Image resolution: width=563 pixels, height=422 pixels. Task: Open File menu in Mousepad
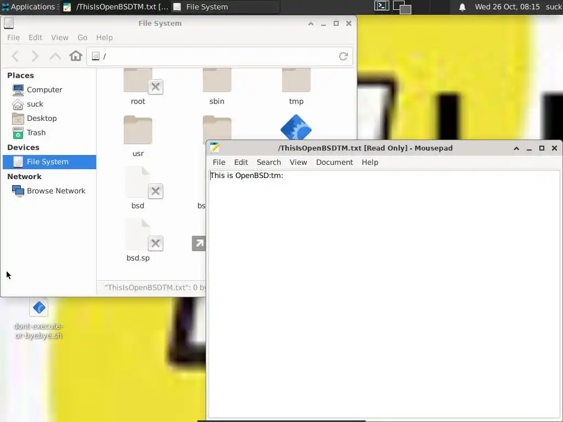tap(219, 163)
